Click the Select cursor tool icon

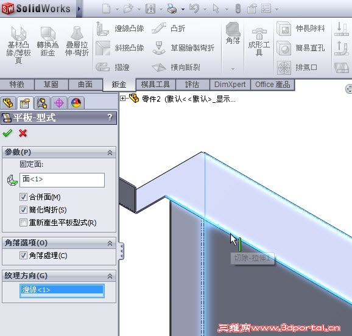216,9
